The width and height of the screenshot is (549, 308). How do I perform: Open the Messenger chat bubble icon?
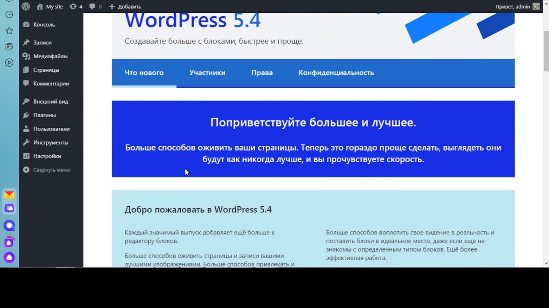(9, 225)
